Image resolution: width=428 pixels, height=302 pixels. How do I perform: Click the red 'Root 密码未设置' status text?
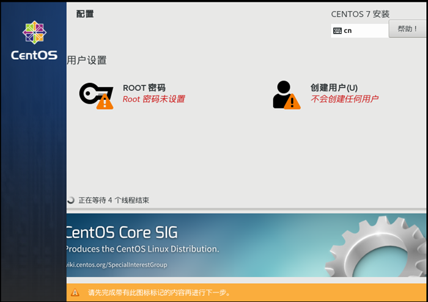click(x=153, y=99)
